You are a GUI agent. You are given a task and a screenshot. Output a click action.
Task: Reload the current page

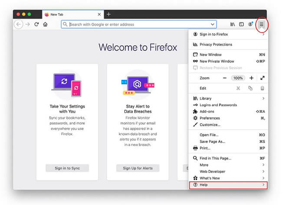36,24
